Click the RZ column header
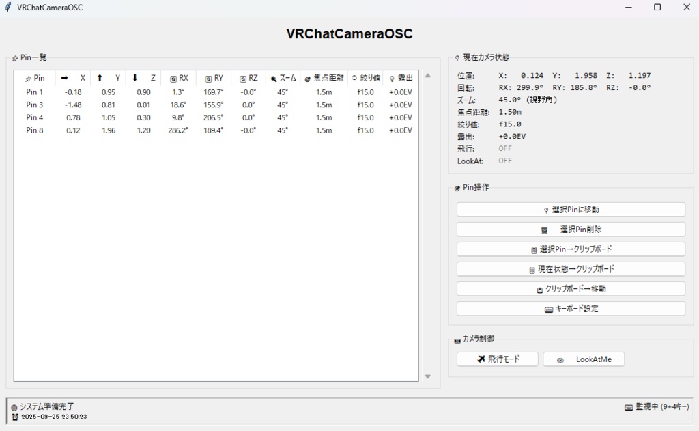Screen dimensions: 699x431 (x=248, y=78)
